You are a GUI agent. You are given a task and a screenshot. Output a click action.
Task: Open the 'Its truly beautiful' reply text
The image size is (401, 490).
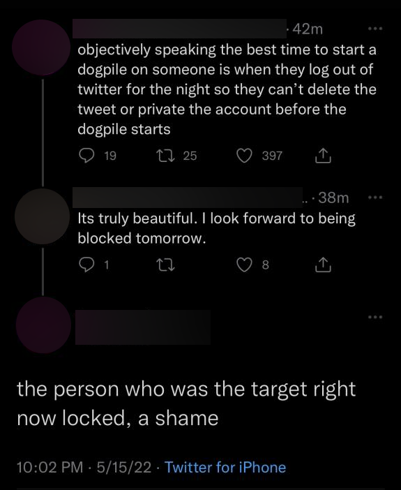pos(216,228)
